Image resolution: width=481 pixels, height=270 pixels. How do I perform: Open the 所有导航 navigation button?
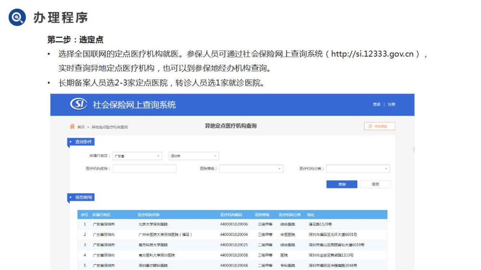[380, 126]
